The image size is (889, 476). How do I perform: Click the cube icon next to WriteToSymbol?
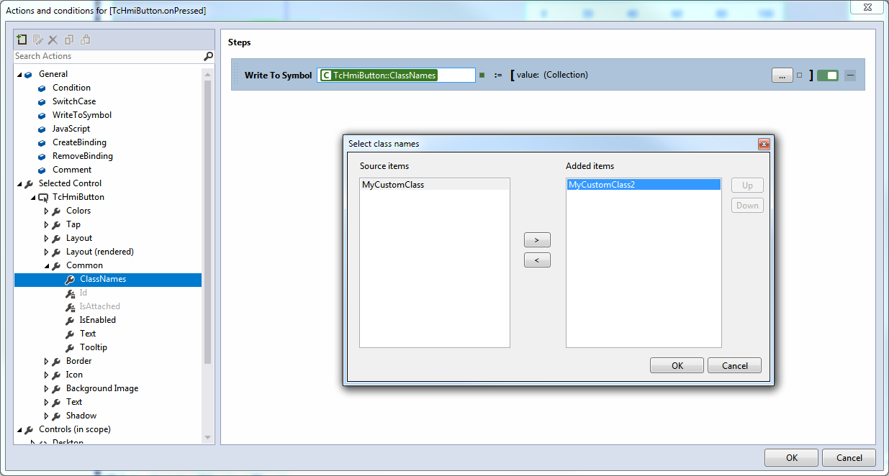tap(42, 115)
